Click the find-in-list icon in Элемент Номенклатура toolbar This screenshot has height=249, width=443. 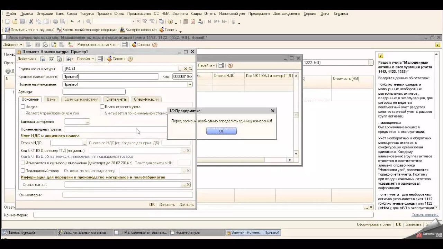43,59
